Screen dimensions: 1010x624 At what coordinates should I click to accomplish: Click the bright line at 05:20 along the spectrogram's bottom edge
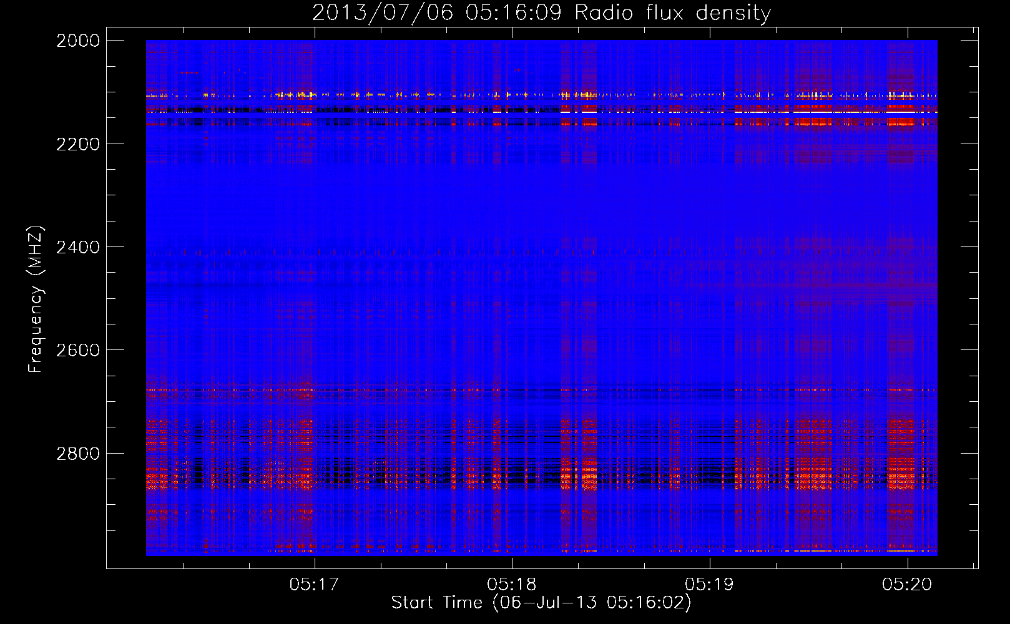900,551
